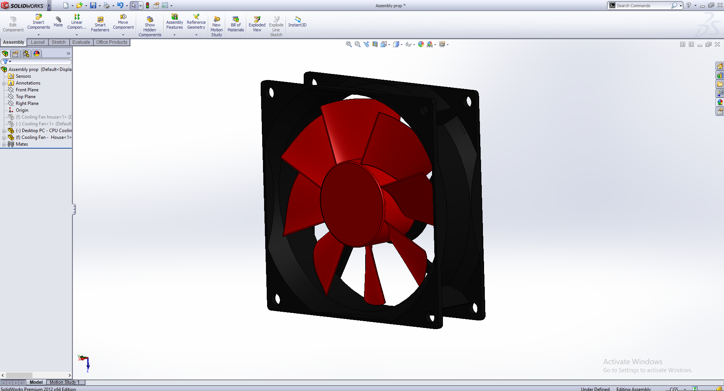Open ConfigurationManager tab
The width and height of the screenshot is (724, 391).
(x=26, y=54)
